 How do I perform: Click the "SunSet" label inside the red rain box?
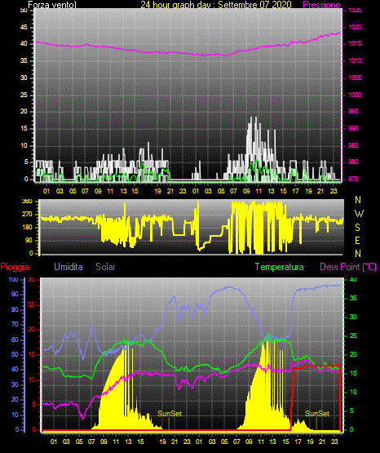pos(317,414)
